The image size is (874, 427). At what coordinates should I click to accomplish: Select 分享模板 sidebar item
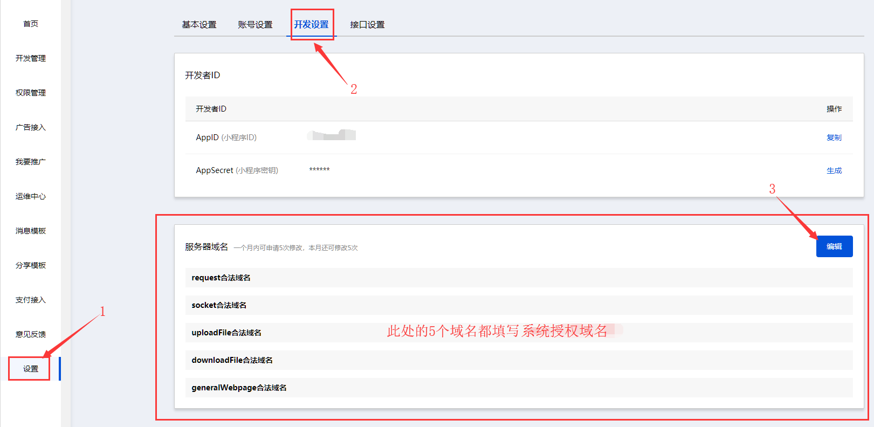[x=31, y=265]
